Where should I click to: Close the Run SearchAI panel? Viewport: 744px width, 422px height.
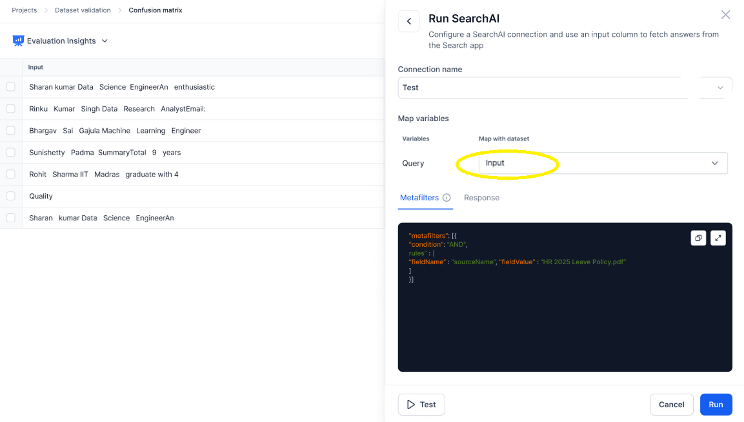point(725,15)
